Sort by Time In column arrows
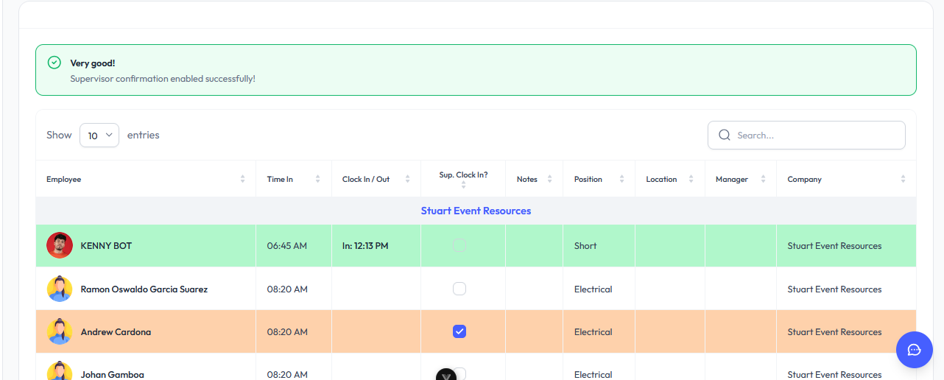 point(317,179)
